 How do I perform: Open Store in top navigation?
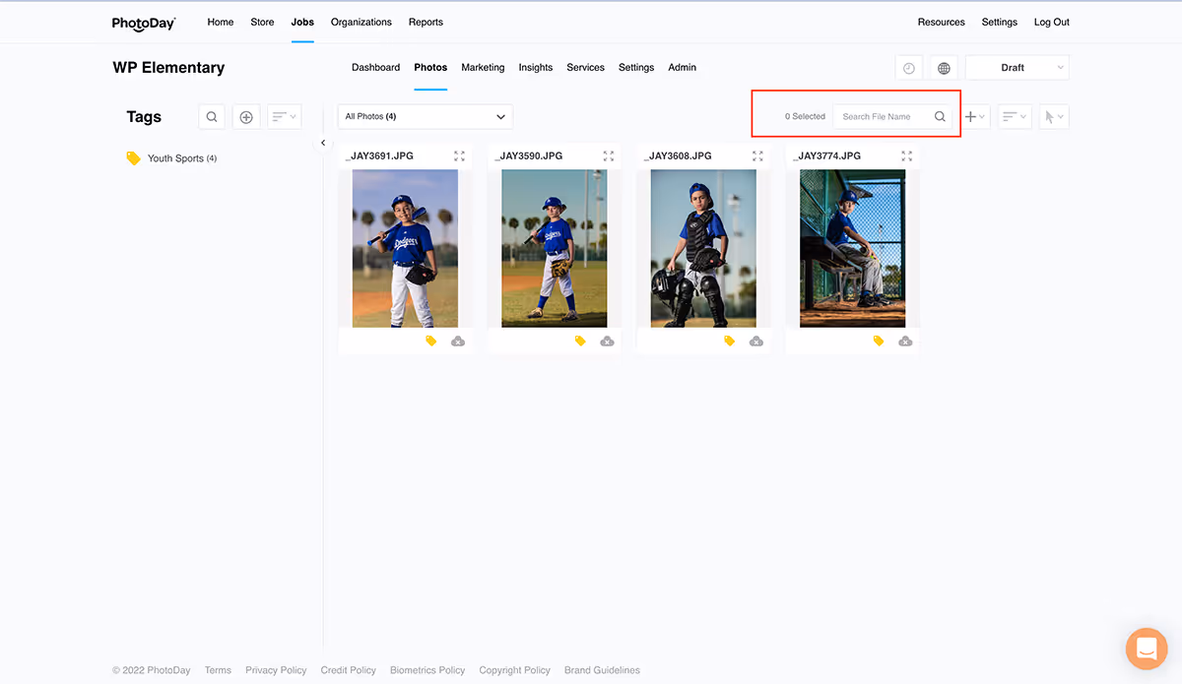(x=262, y=22)
